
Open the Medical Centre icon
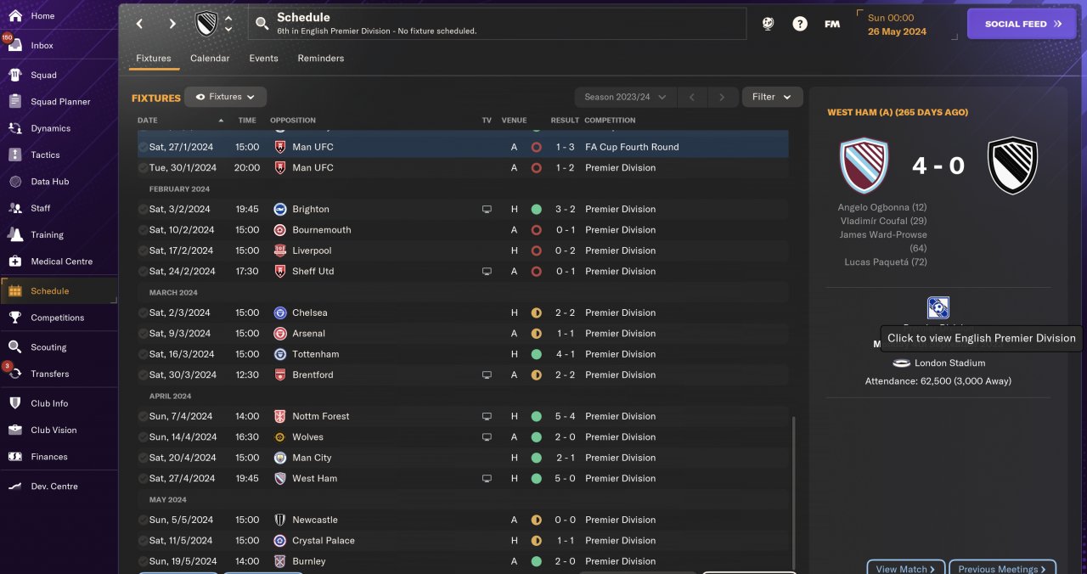click(x=15, y=262)
